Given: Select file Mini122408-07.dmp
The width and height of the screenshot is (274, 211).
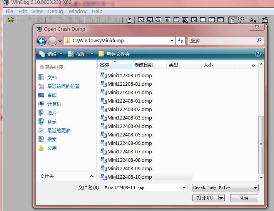Looking at the screenshot, I should [126, 152].
